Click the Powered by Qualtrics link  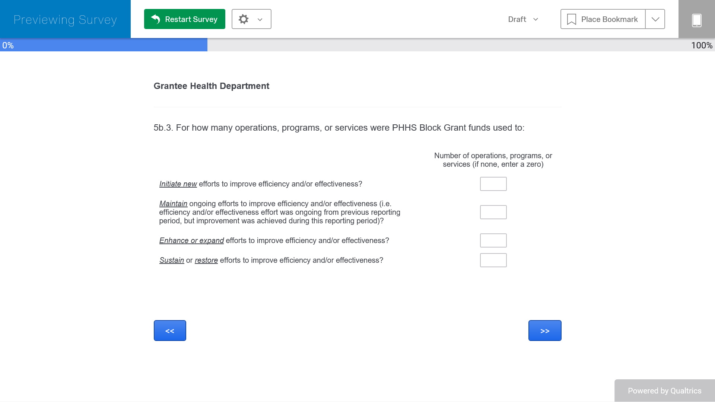[x=664, y=390]
